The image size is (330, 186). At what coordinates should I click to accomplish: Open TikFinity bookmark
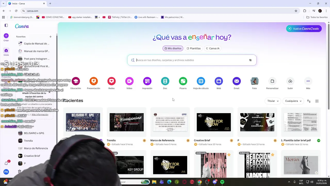click(x=120, y=17)
